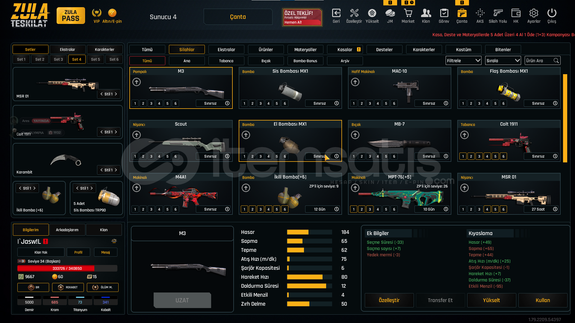Image resolution: width=575 pixels, height=323 pixels.
Task: Click the Çıkış power icon
Action: [x=552, y=13]
